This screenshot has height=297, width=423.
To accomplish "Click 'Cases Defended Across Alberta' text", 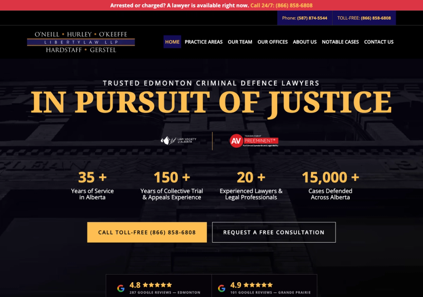I will (x=330, y=194).
